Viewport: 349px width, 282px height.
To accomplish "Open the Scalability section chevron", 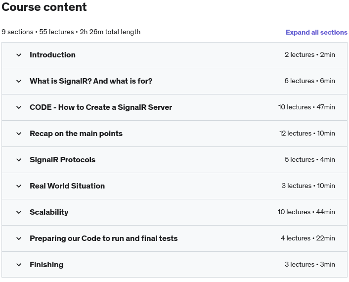I will 19,212.
